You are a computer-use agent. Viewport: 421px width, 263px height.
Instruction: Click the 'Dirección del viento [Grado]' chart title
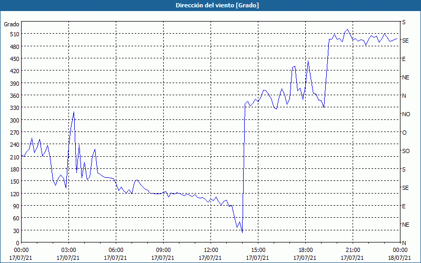click(x=217, y=5)
